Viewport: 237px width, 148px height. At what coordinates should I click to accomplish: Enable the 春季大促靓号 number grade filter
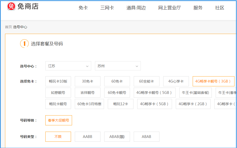click(58, 120)
